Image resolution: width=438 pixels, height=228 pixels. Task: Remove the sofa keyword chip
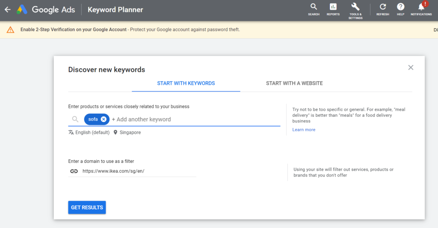point(104,119)
